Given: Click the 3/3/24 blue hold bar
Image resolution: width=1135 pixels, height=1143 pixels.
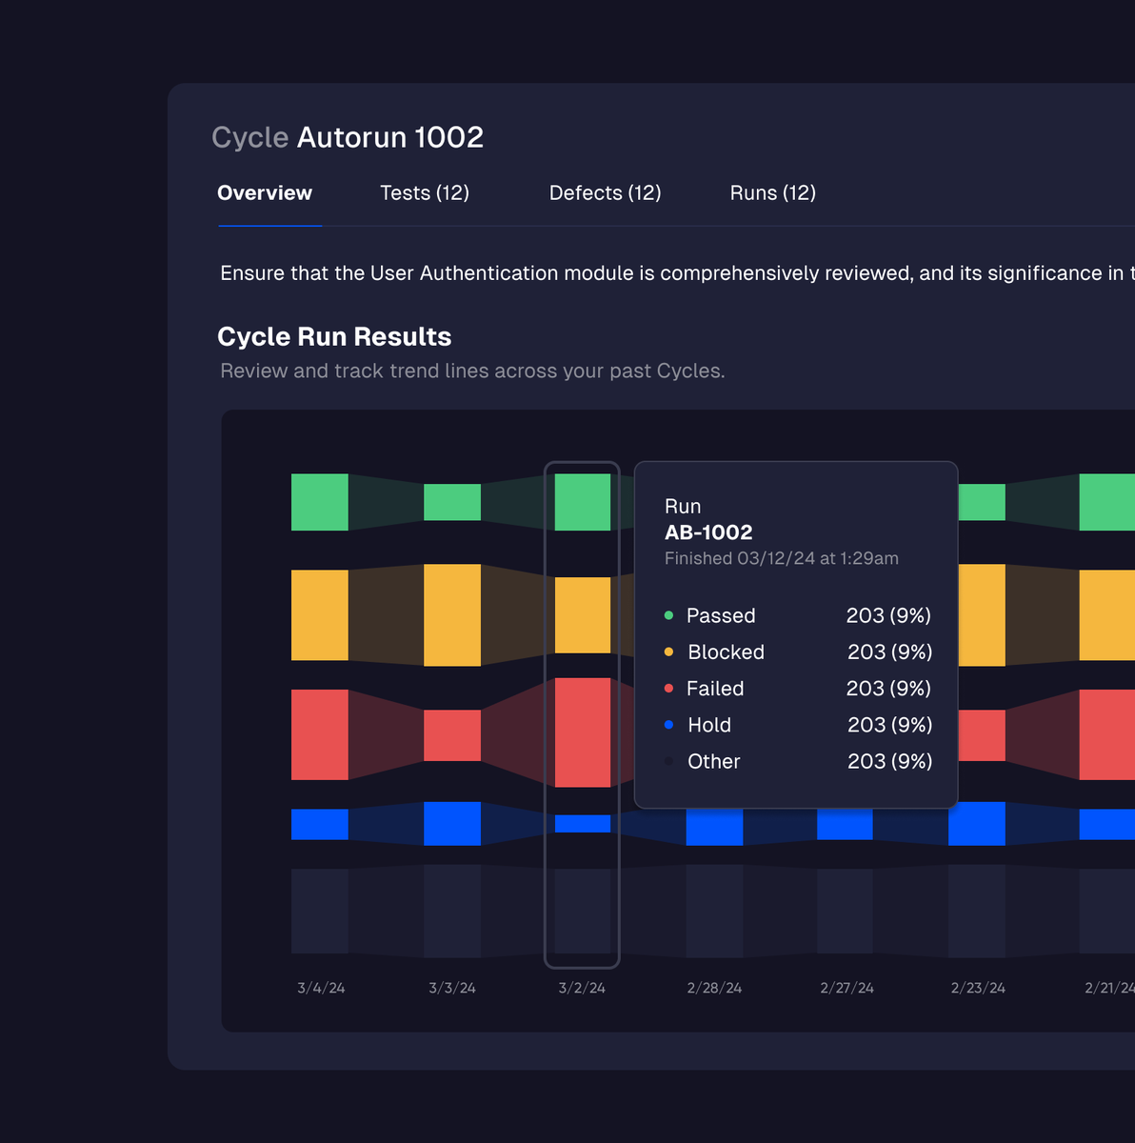Looking at the screenshot, I should pos(452,824).
